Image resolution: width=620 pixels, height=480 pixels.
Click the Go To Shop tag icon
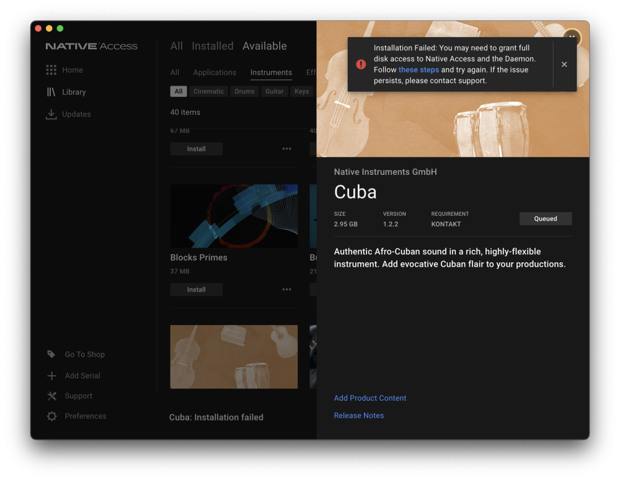coord(51,354)
